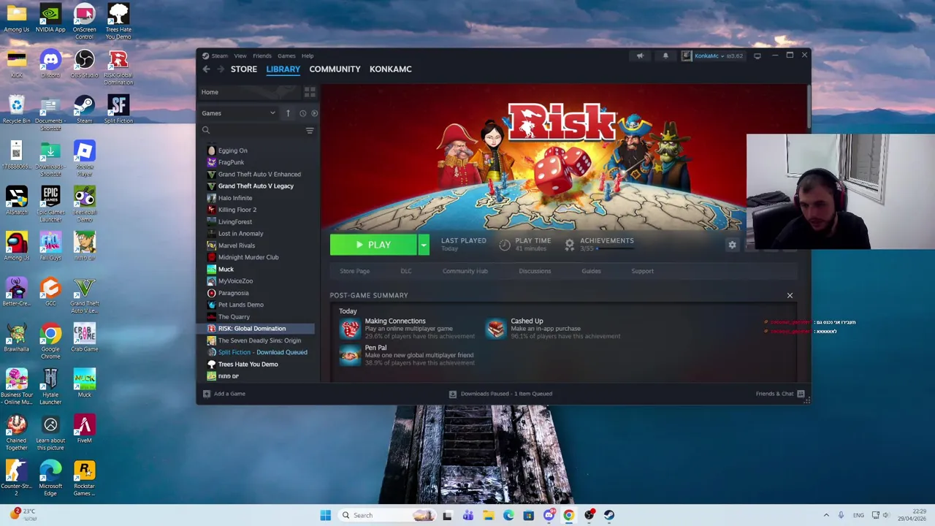Open Rockstar Games Launcher desktop icon
Viewport: 935px width, 526px height.
click(x=84, y=478)
